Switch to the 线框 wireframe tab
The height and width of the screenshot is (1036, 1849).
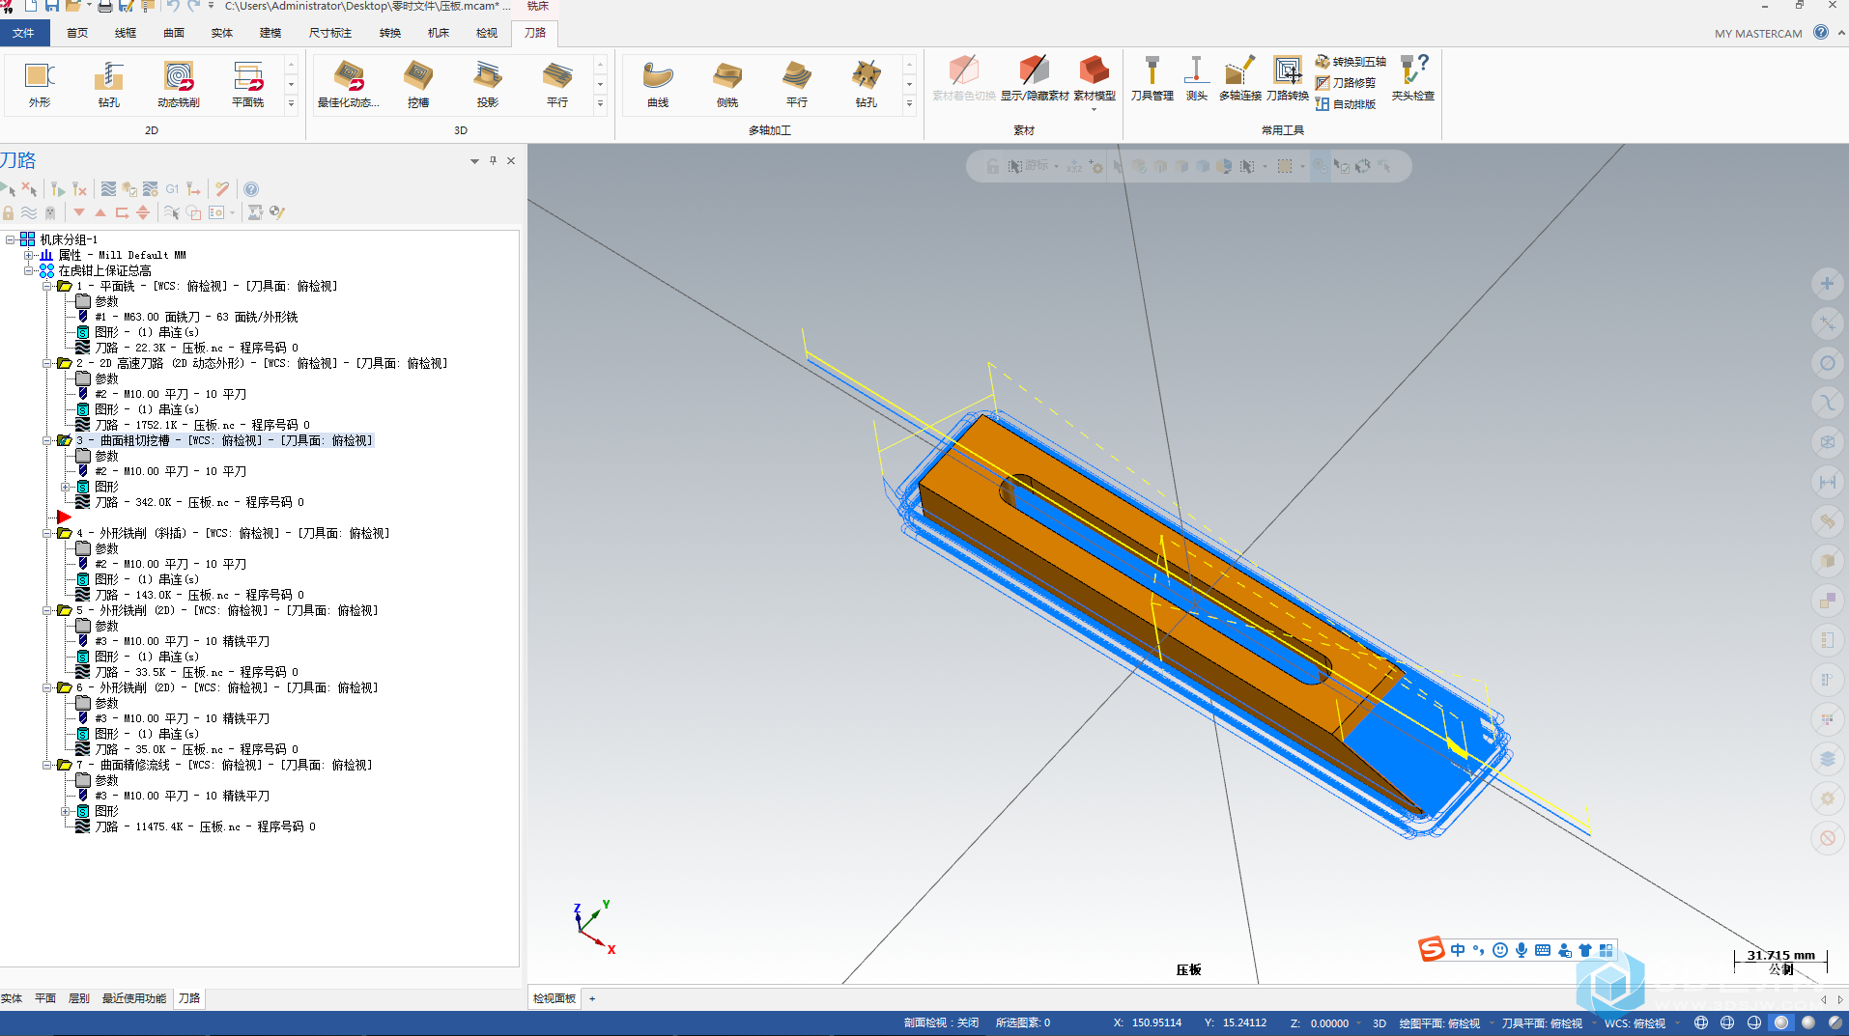pyautogui.click(x=126, y=33)
